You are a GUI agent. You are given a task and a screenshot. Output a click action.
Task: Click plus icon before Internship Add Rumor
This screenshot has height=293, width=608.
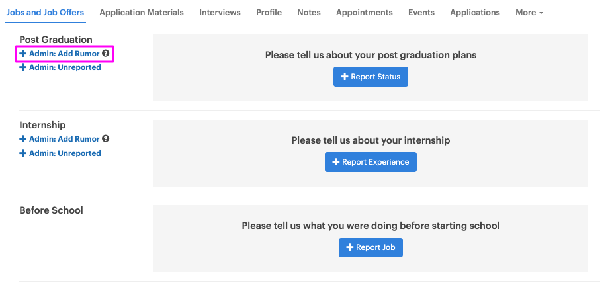[23, 139]
